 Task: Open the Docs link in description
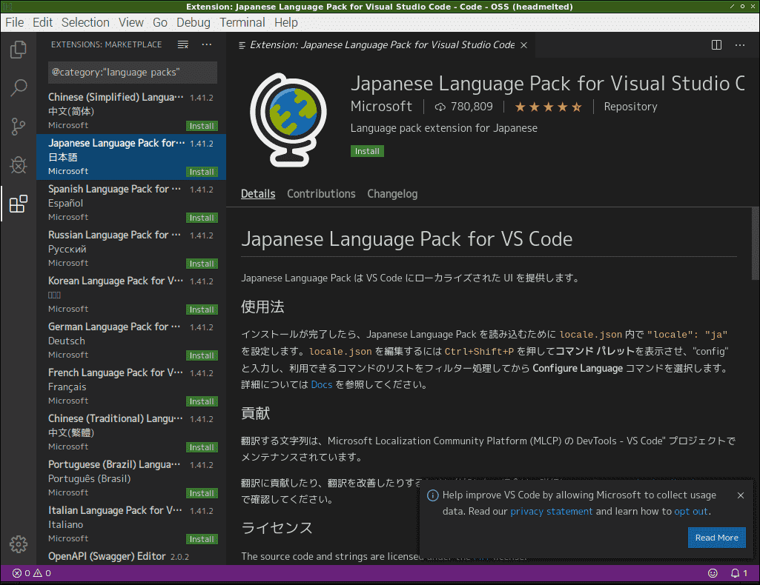(321, 384)
